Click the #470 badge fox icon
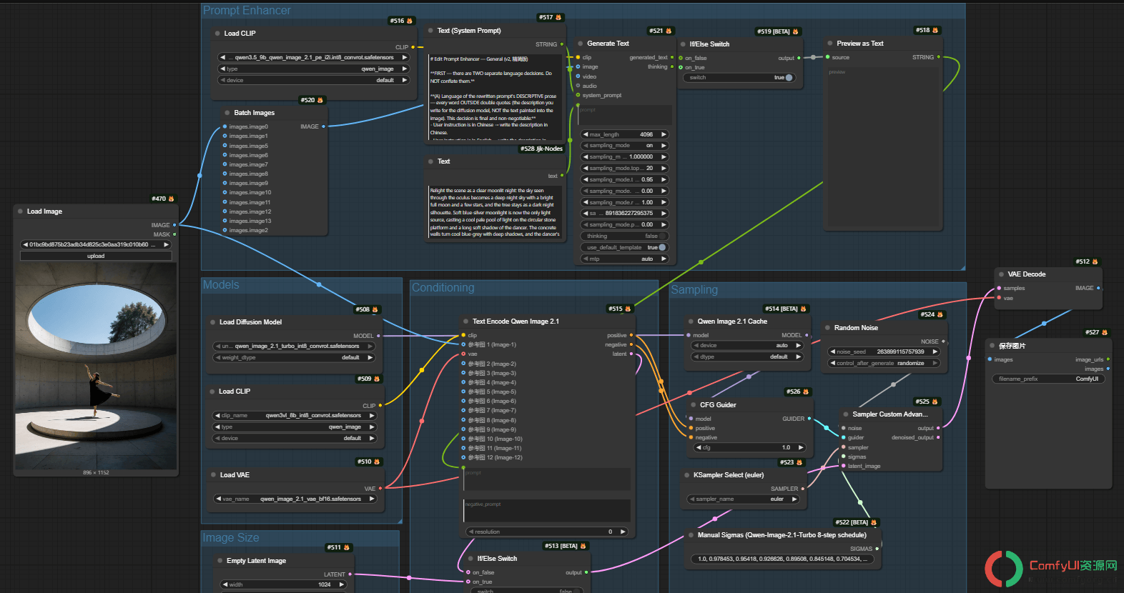 [x=171, y=199]
